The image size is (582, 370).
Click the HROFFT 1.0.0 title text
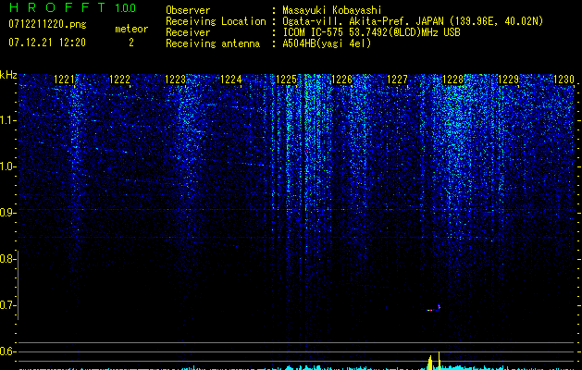pos(73,7)
